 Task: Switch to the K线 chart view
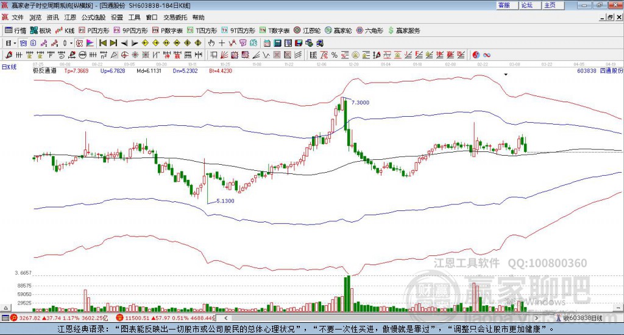[65, 30]
